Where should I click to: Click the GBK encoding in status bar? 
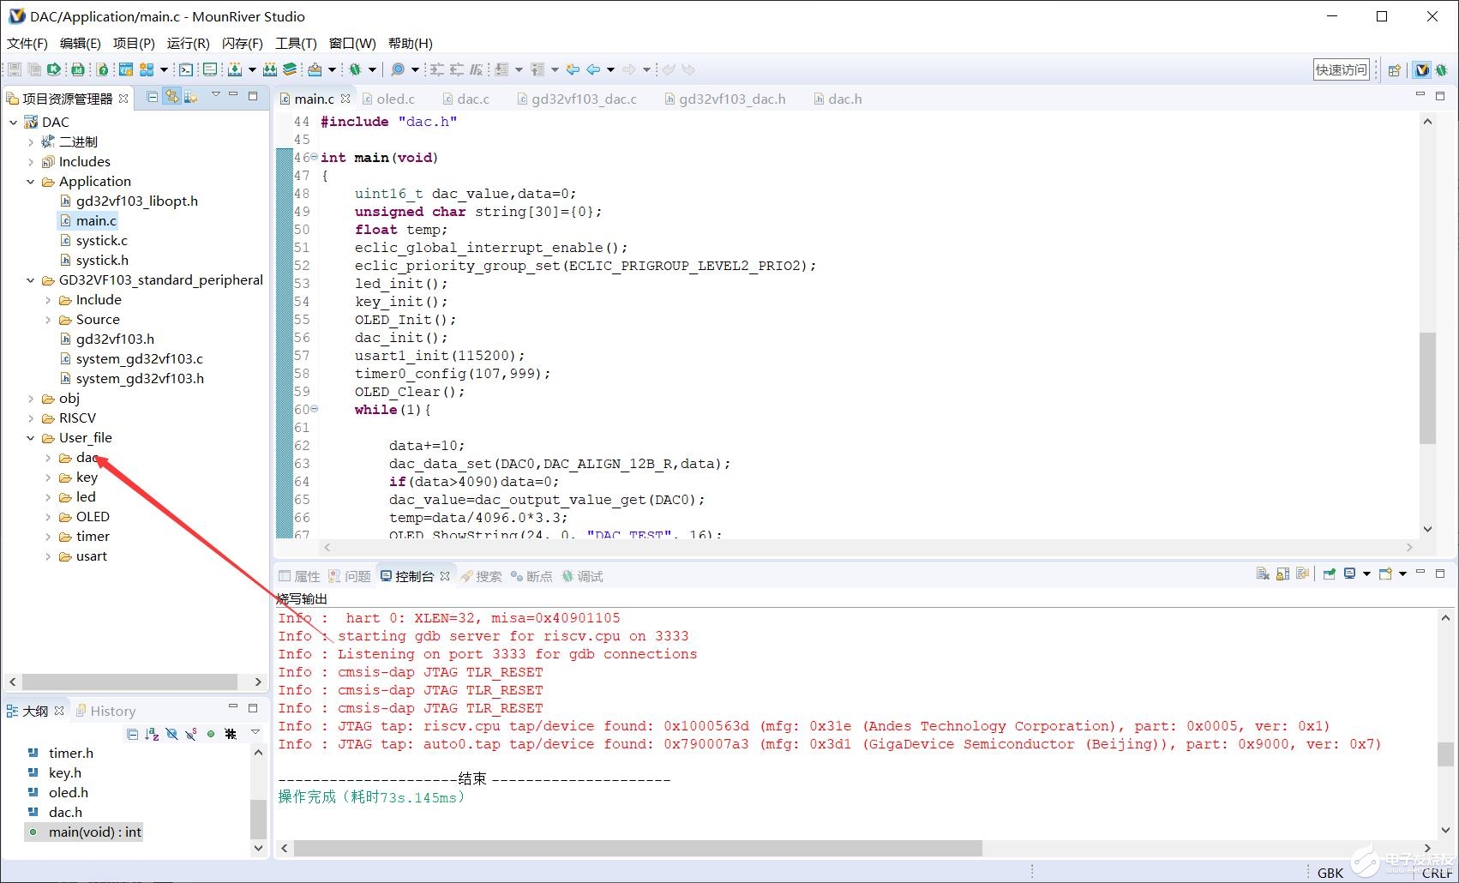pos(1330,873)
